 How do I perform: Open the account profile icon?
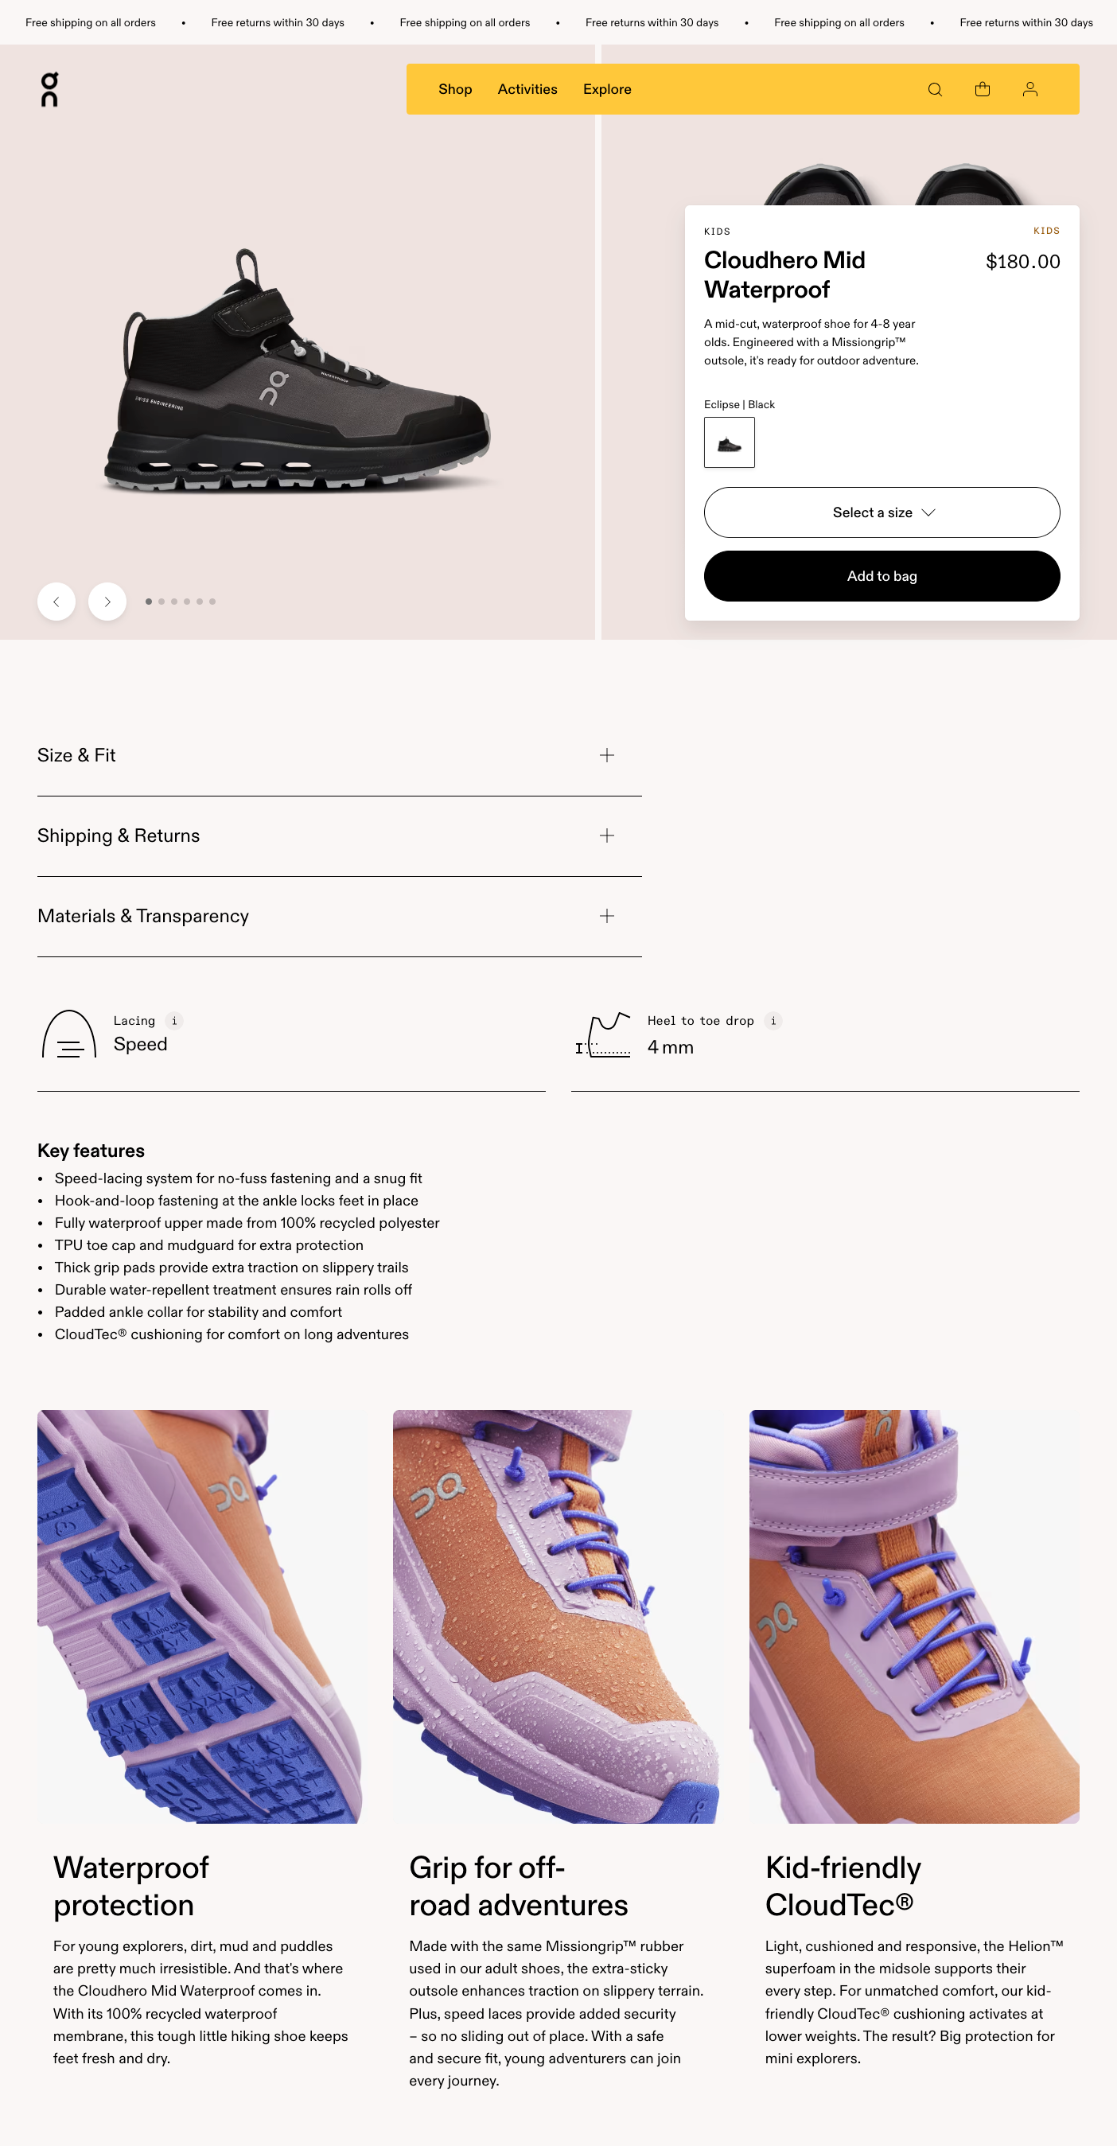click(1029, 89)
